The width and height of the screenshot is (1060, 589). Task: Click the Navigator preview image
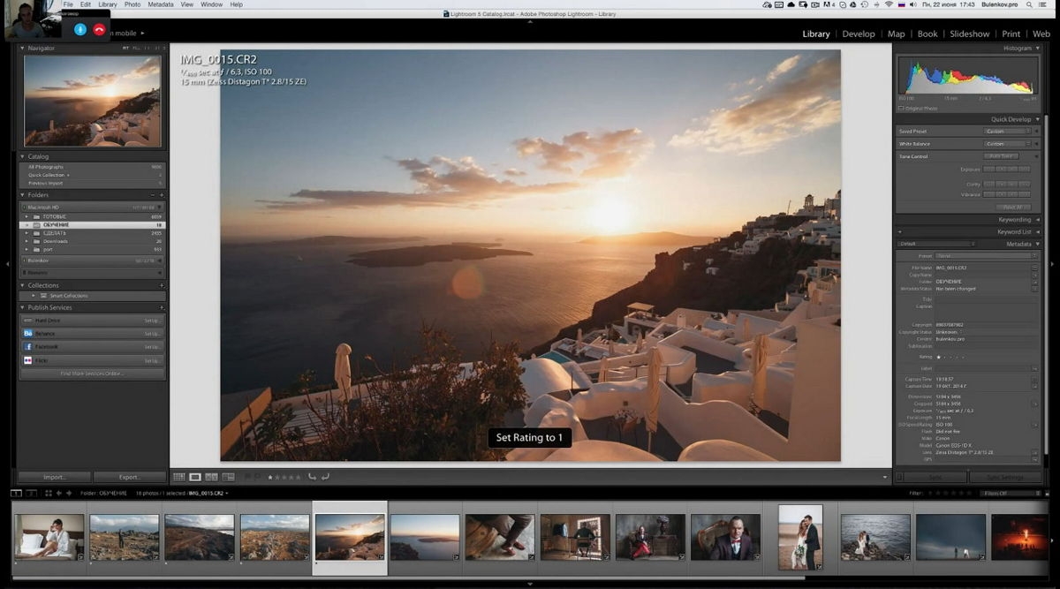(x=93, y=102)
